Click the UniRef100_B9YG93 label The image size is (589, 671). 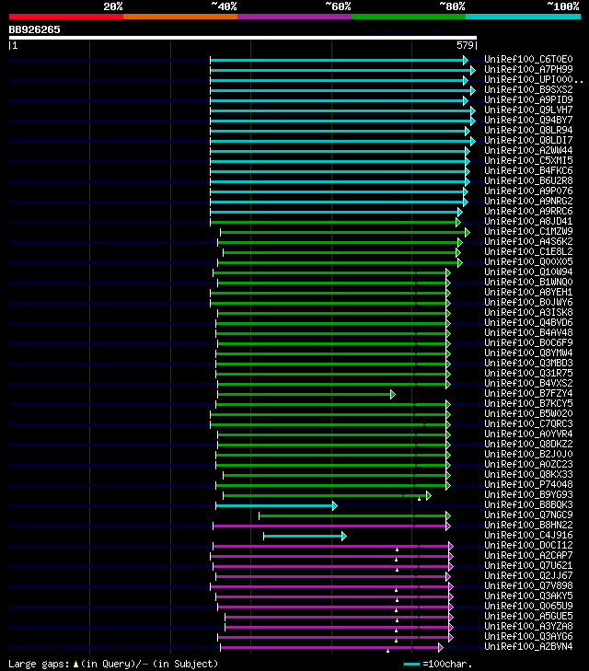528,495
